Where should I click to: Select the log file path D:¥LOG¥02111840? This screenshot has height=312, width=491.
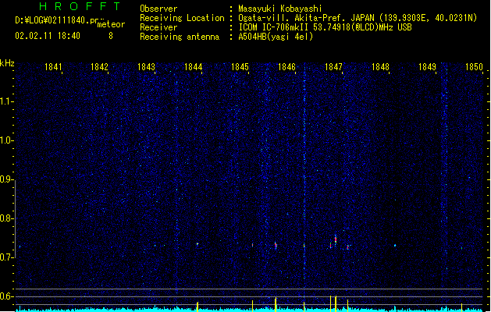coord(57,20)
